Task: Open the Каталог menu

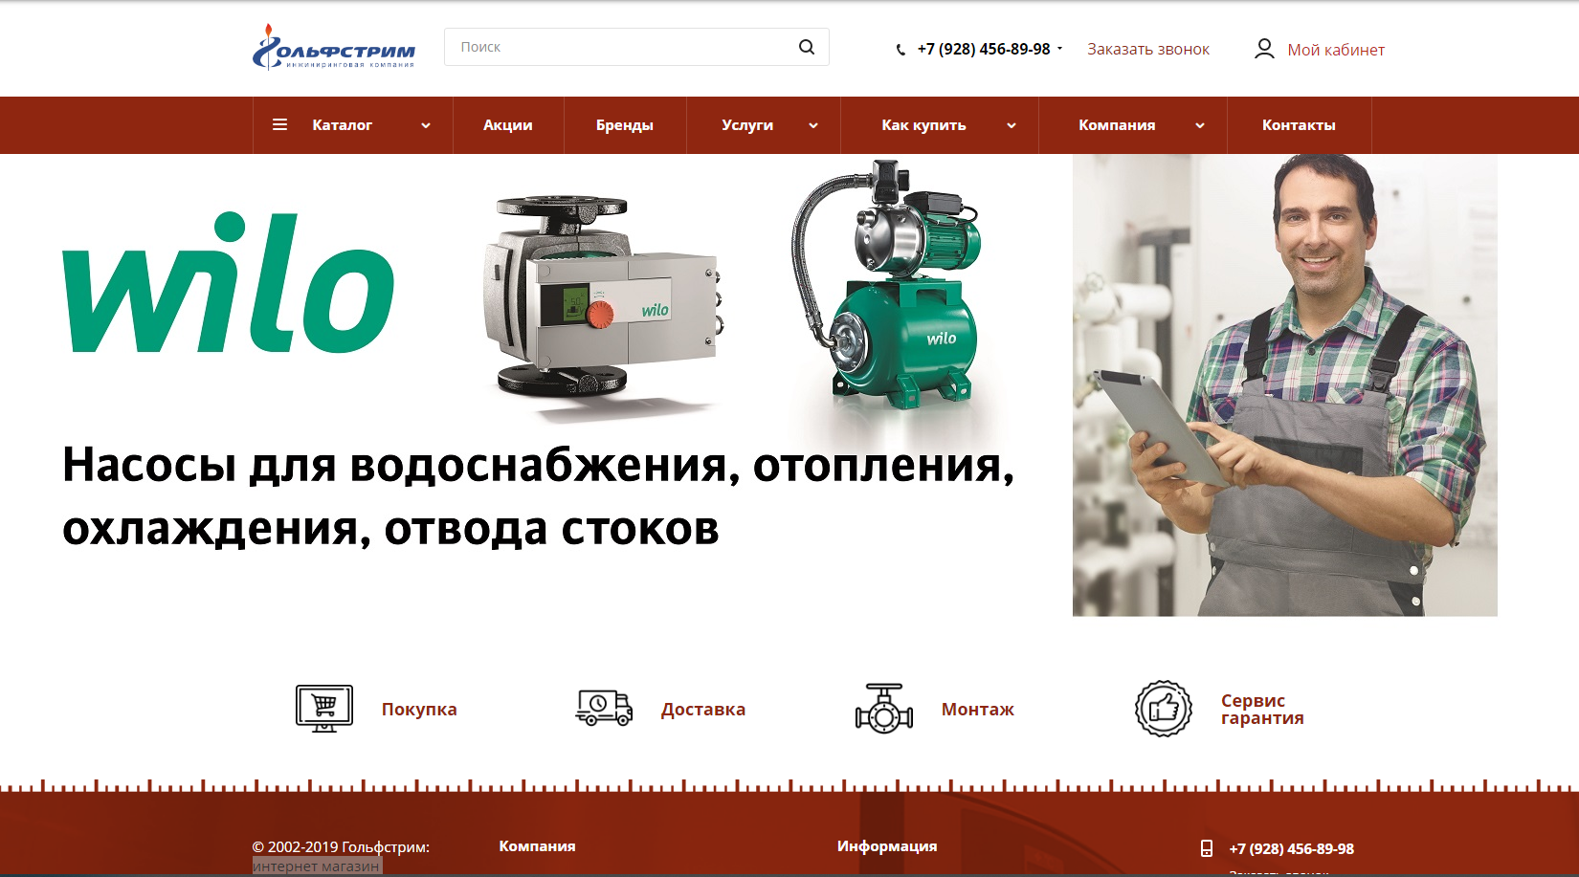Action: tap(342, 125)
